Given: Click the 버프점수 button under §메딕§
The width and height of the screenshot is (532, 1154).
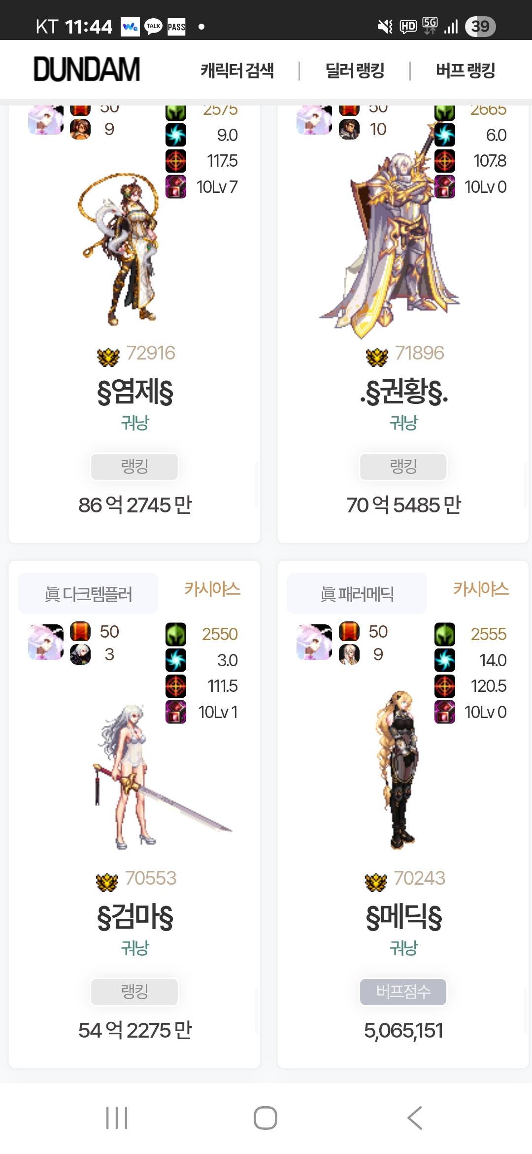Looking at the screenshot, I should tap(403, 992).
